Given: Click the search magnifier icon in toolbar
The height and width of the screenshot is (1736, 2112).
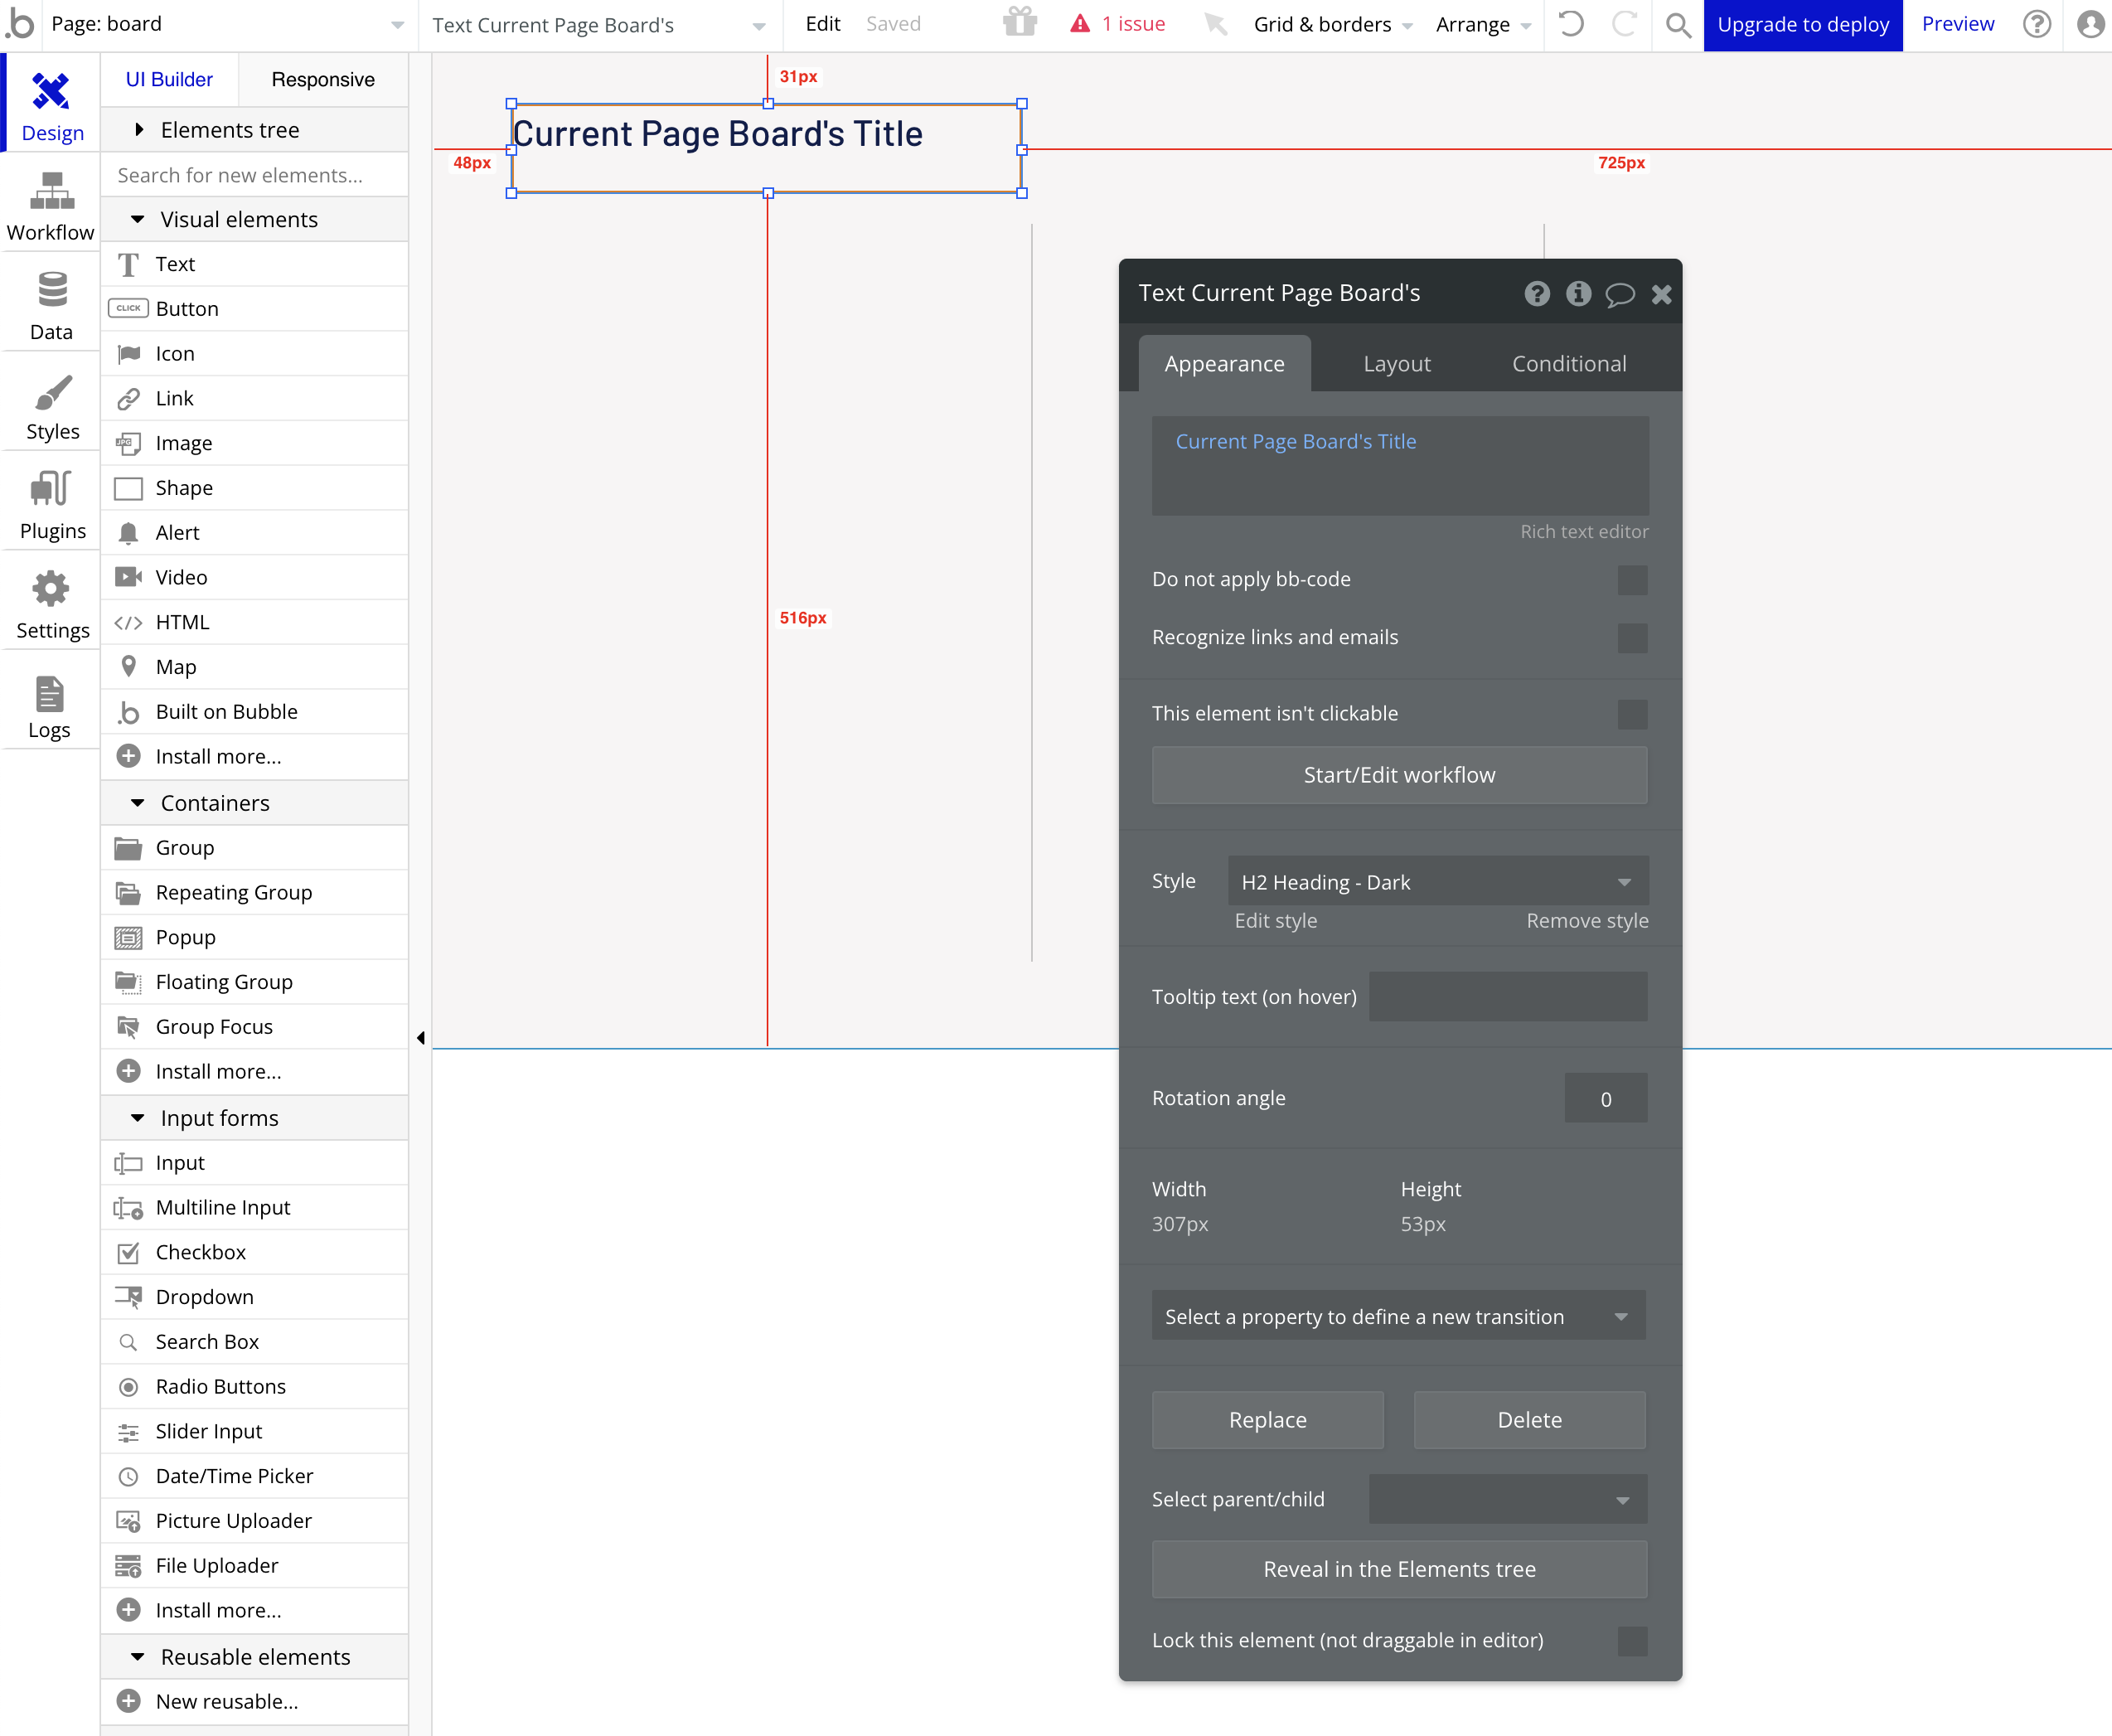Looking at the screenshot, I should click(1678, 25).
